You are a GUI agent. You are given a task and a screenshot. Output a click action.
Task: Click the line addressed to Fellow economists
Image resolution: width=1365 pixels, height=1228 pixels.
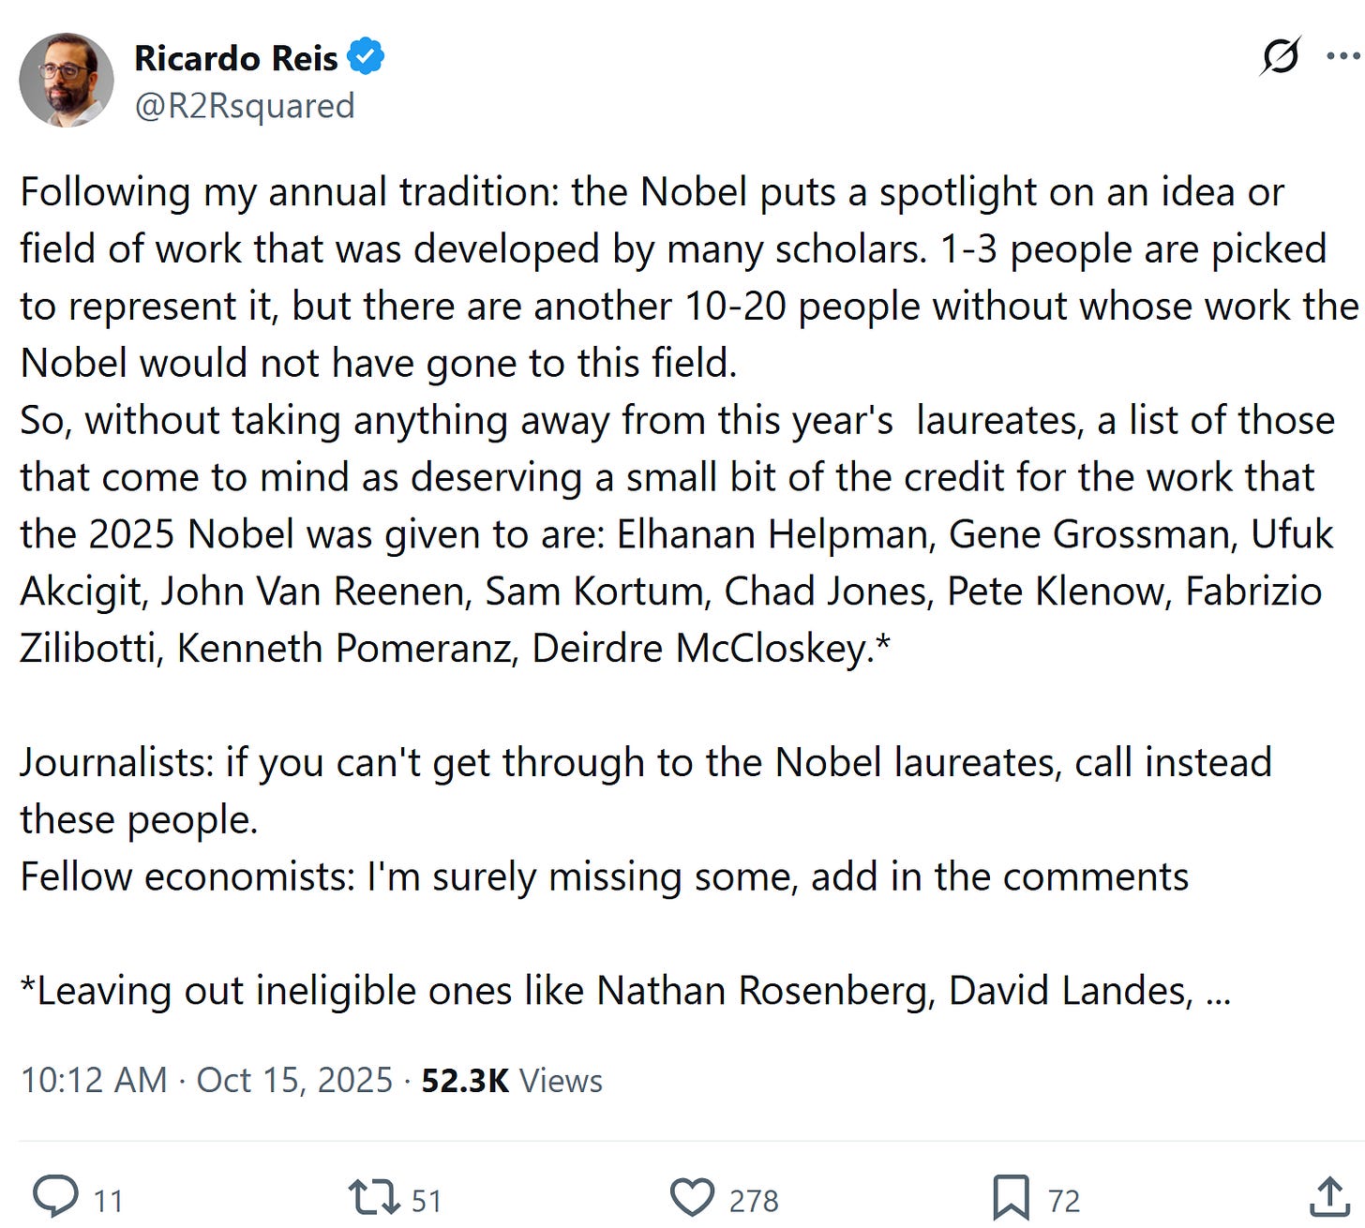pos(605,876)
